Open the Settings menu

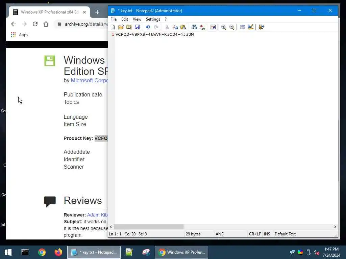[x=153, y=19]
